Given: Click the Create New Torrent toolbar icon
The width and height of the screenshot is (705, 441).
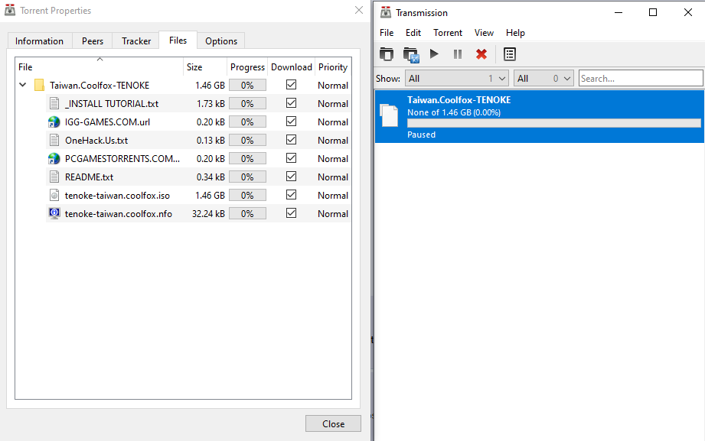Looking at the screenshot, I should tap(411, 55).
